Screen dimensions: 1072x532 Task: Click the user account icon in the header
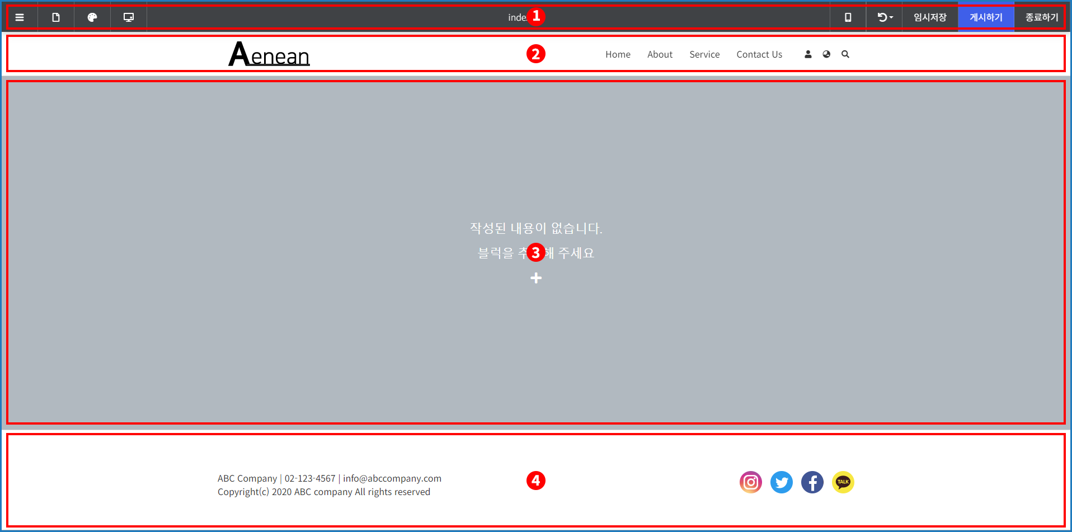point(808,54)
